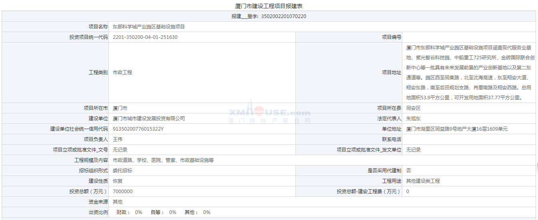This screenshot has height=220, width=538.
Task: Click the 市政工程 project category value
Action: click(x=122, y=73)
